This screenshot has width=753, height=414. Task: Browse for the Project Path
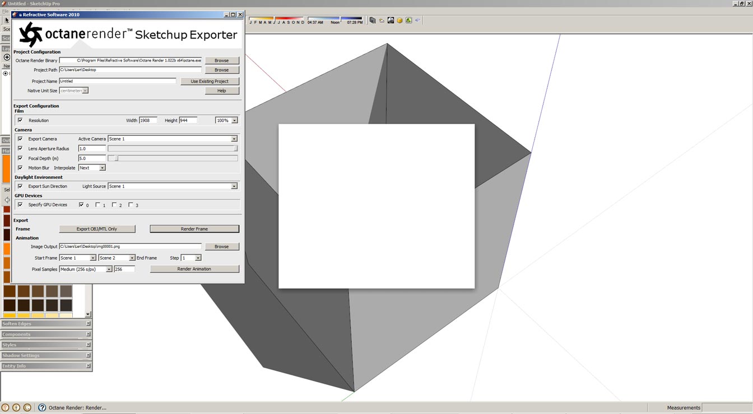click(x=222, y=70)
